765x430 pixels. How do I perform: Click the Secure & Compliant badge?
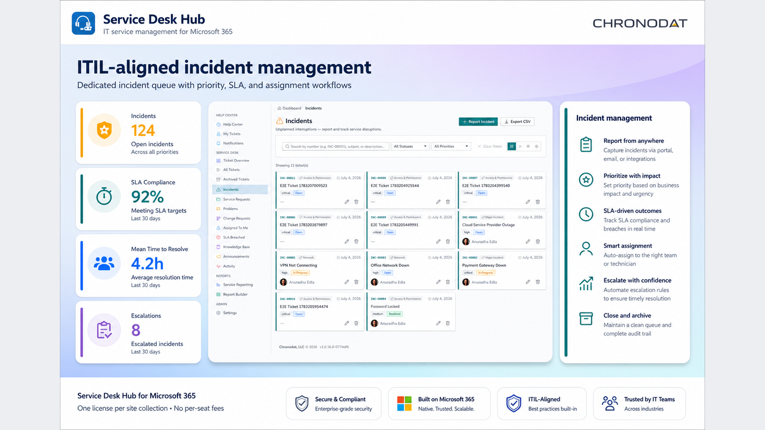click(x=333, y=404)
